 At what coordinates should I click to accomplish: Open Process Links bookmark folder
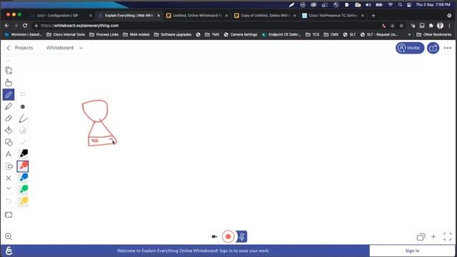(104, 34)
